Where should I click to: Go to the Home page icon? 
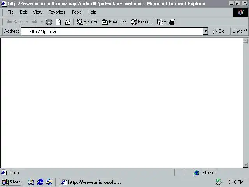click(67, 22)
